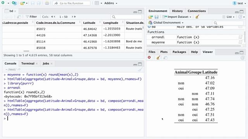Switch to the Environment tab
The image size is (248, 139).
pyautogui.click(x=158, y=11)
